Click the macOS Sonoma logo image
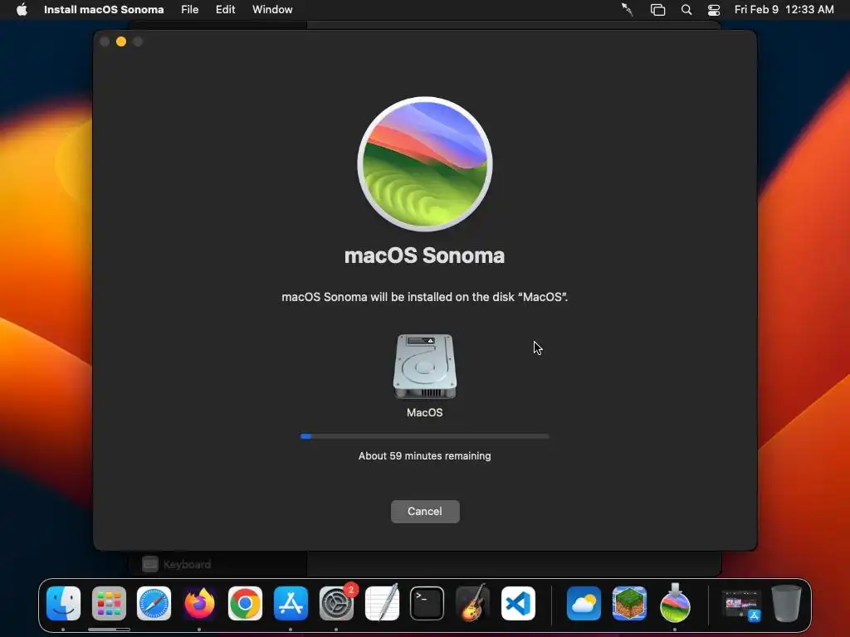The image size is (850, 637). point(425,164)
